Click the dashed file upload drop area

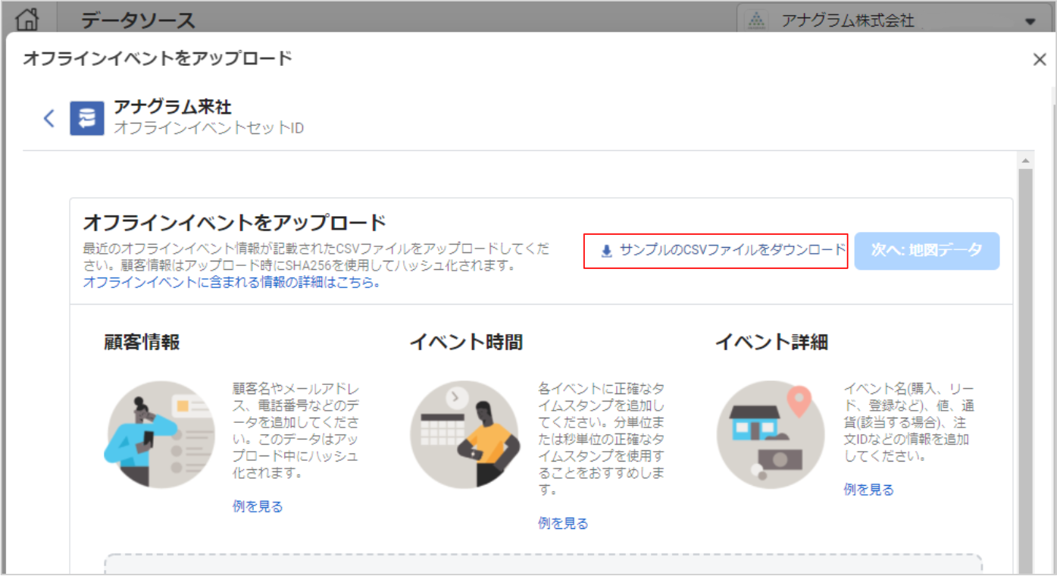[x=543, y=565]
